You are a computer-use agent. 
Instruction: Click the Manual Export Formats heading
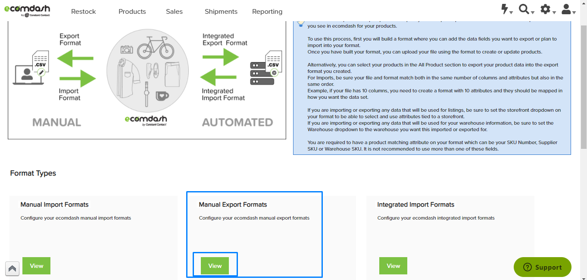pos(233,204)
